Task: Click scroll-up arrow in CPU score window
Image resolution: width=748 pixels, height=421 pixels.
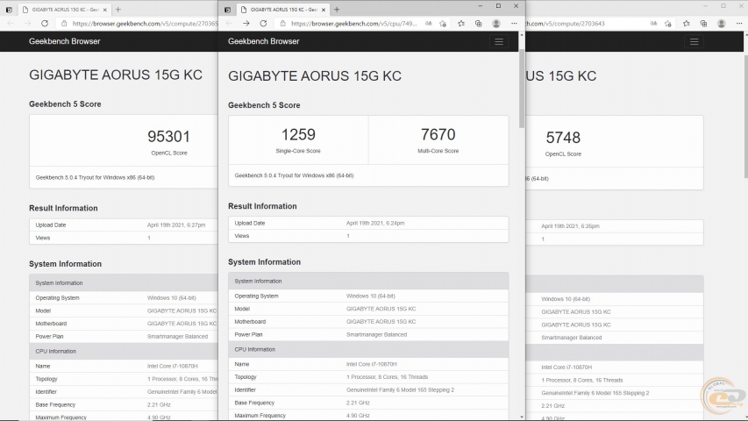Action: pos(522,35)
